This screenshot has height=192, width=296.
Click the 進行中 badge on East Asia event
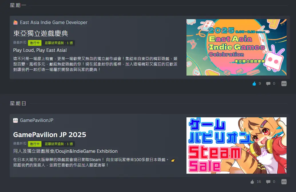click(35, 43)
